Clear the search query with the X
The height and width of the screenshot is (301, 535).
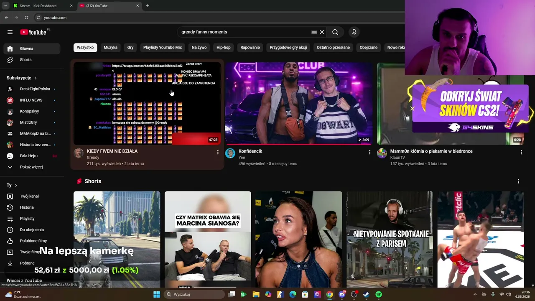322,32
